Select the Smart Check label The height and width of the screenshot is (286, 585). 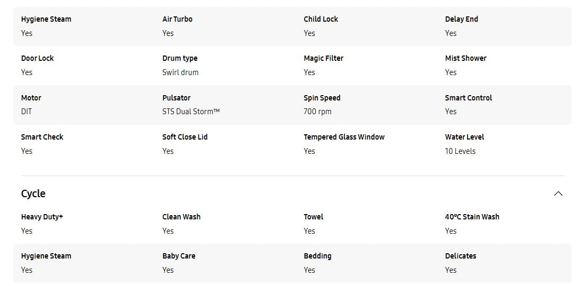point(42,137)
